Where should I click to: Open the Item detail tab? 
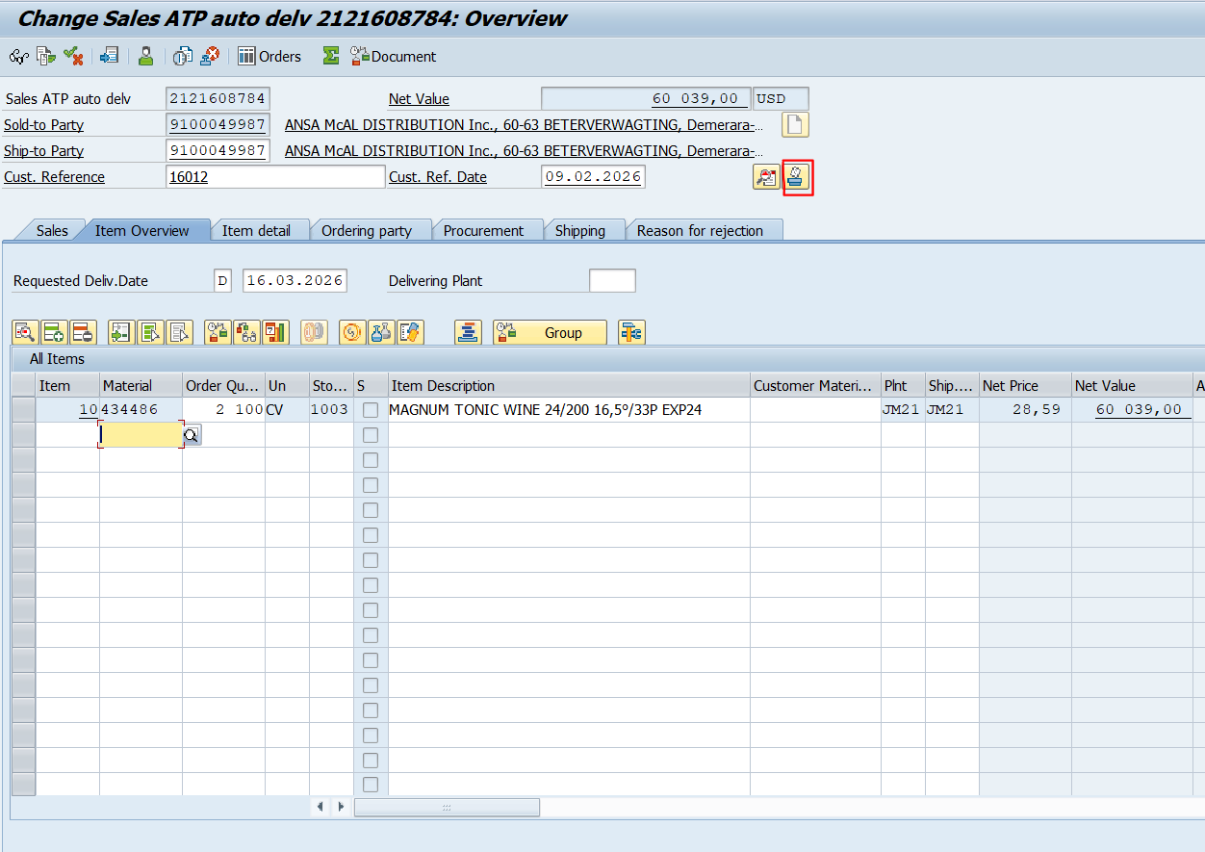click(256, 230)
